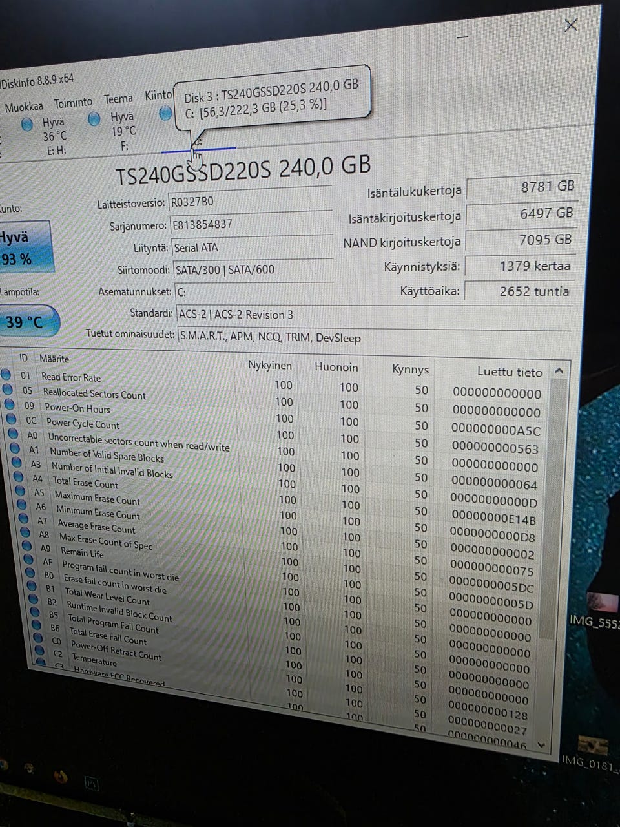Screen dimensions: 620x827
Task: Click the raw value 0000000E14B
Action: click(x=493, y=518)
